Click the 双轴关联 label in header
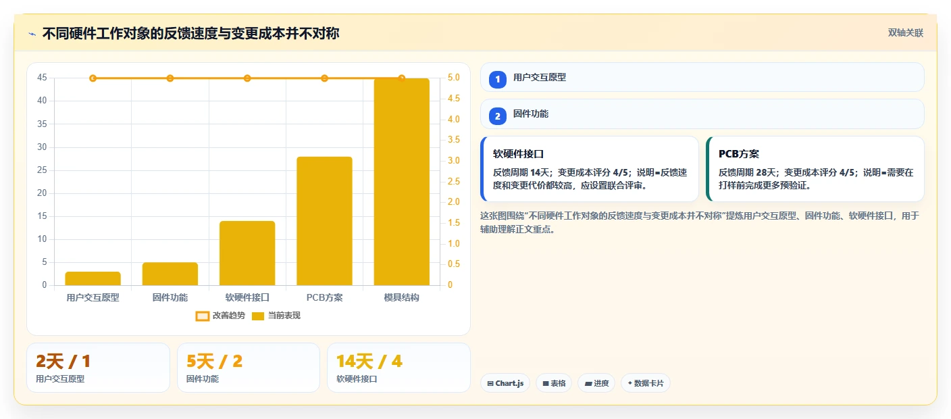This screenshot has height=419, width=951. click(x=905, y=32)
